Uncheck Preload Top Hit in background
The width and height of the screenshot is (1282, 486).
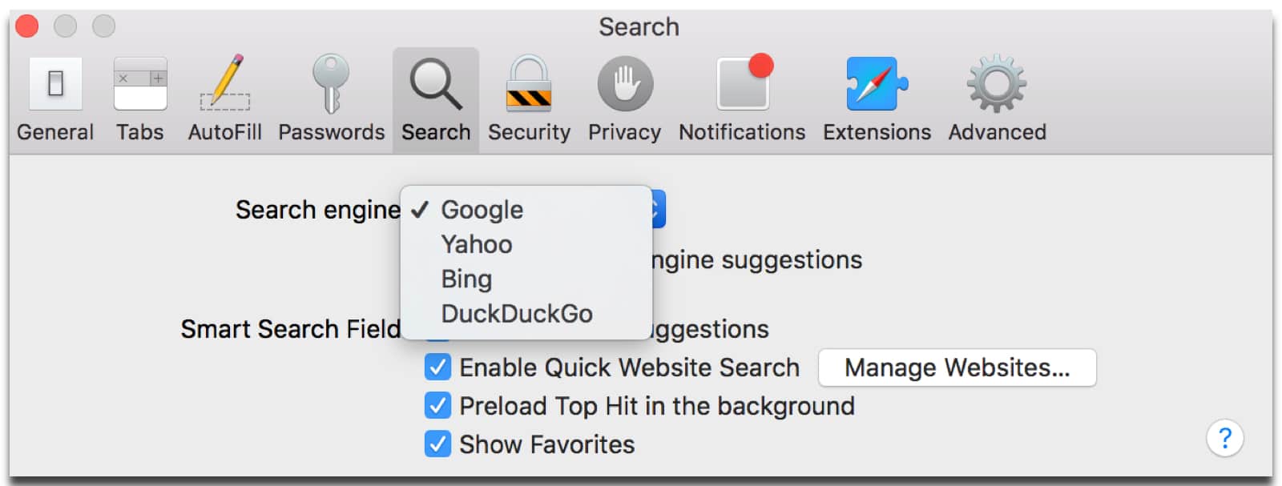[x=437, y=406]
